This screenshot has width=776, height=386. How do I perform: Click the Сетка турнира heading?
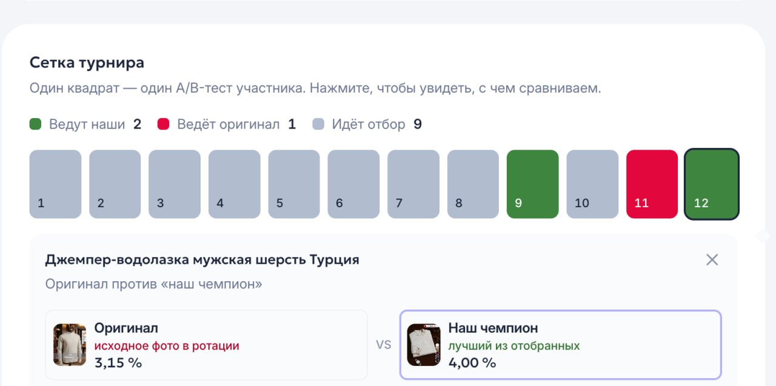coord(87,62)
